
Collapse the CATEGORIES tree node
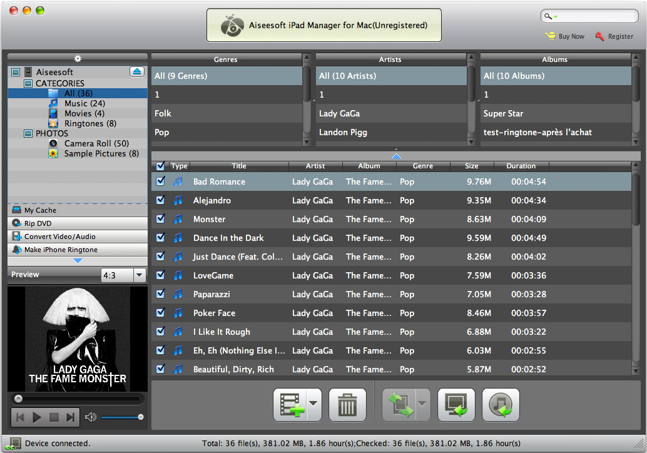[x=28, y=83]
